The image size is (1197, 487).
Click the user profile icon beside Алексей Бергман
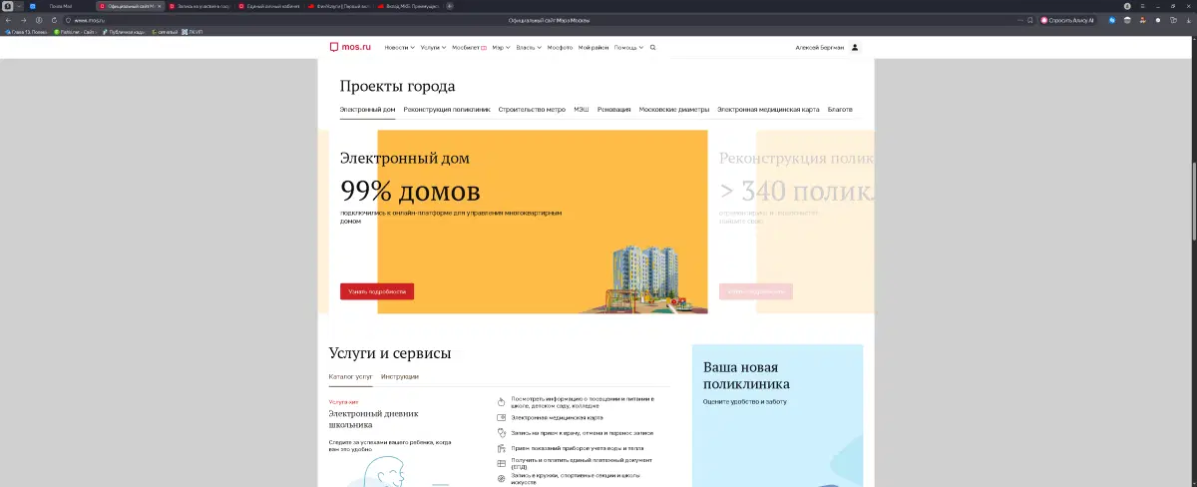pyautogui.click(x=855, y=47)
